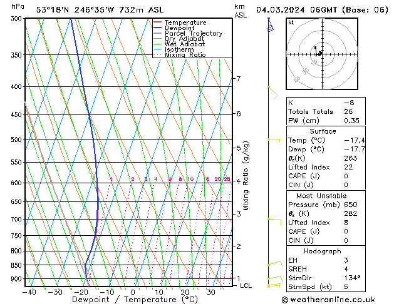Click the Most Unstable Lifted Index value '8'
Viewport: 394px width, 304px height.
coord(346,223)
